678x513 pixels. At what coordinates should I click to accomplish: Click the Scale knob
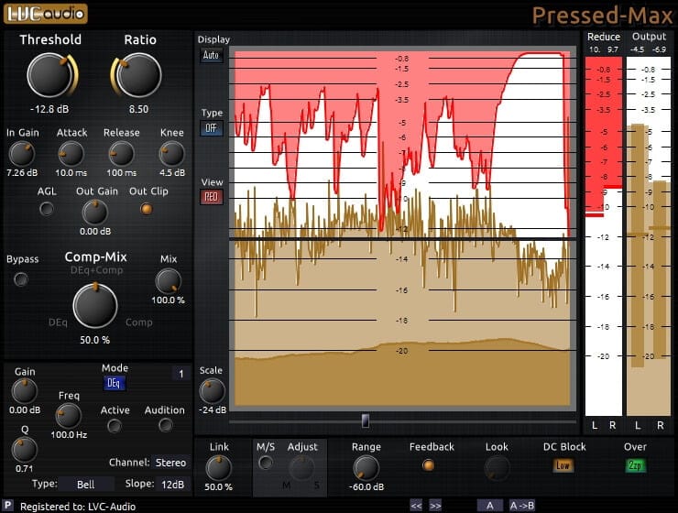click(212, 391)
